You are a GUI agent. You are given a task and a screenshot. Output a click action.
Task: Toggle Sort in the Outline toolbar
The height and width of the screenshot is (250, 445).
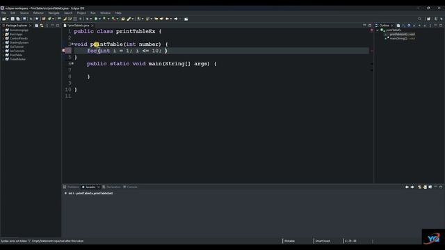coord(403,26)
